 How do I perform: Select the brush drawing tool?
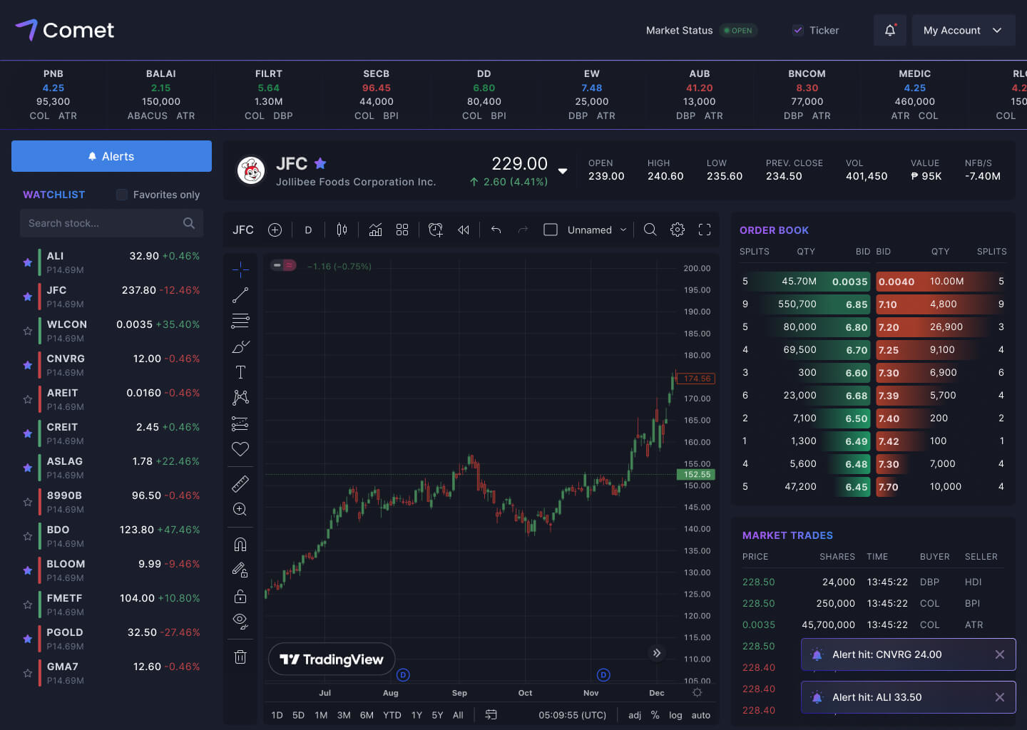(x=240, y=346)
